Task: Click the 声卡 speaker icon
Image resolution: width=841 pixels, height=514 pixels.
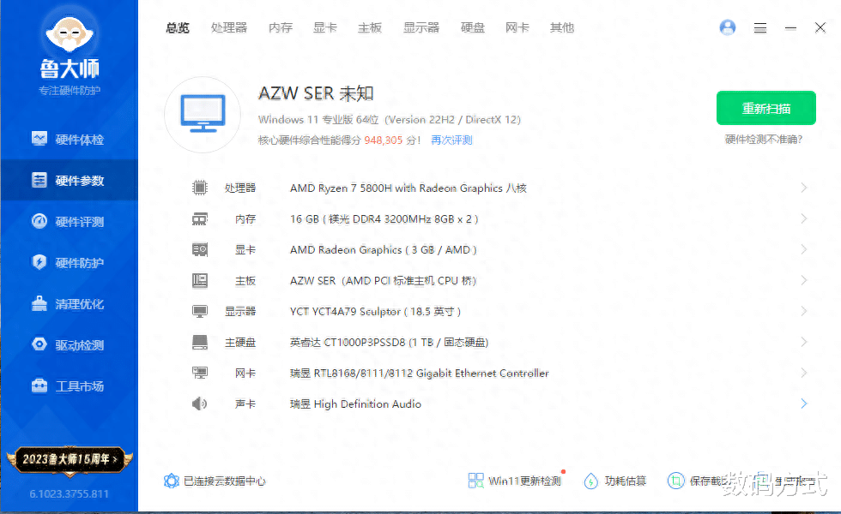Action: 199,403
